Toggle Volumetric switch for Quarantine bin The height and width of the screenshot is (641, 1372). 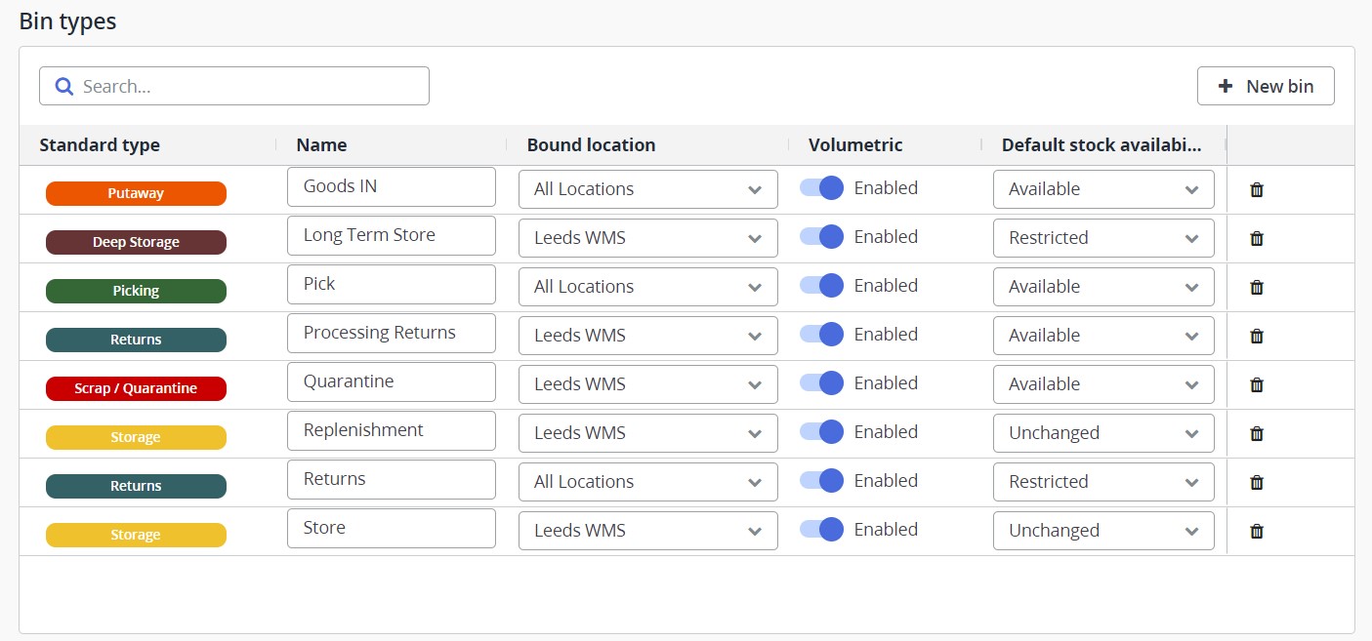point(821,383)
